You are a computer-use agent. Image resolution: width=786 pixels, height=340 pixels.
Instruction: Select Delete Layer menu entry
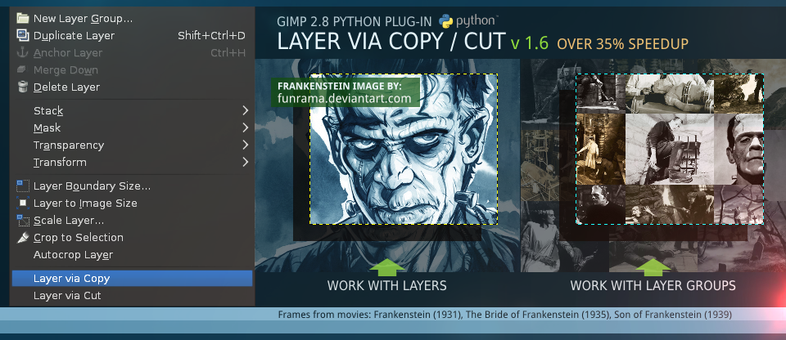[x=133, y=87]
